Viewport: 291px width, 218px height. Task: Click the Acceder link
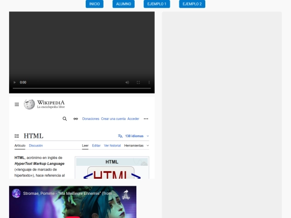point(133,118)
